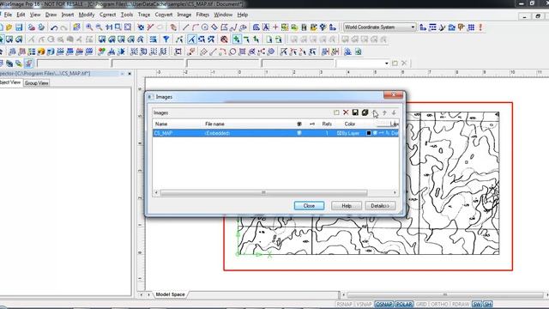This screenshot has width=549, height=309.
Task: Click the open folder toolbar icon
Action: pyautogui.click(x=9, y=27)
